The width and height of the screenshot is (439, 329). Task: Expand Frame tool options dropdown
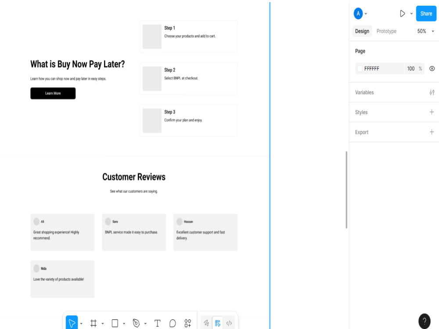102,323
